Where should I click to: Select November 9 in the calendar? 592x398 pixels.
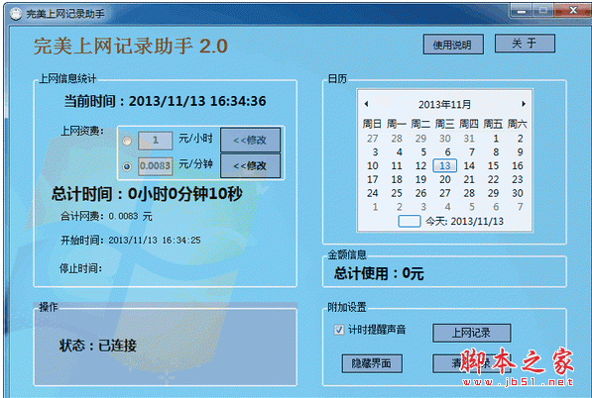(520, 152)
